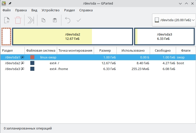Click the Resize/Move partition toolbar icon
This screenshot has width=196, height=133.
pyautogui.click(x=31, y=20)
